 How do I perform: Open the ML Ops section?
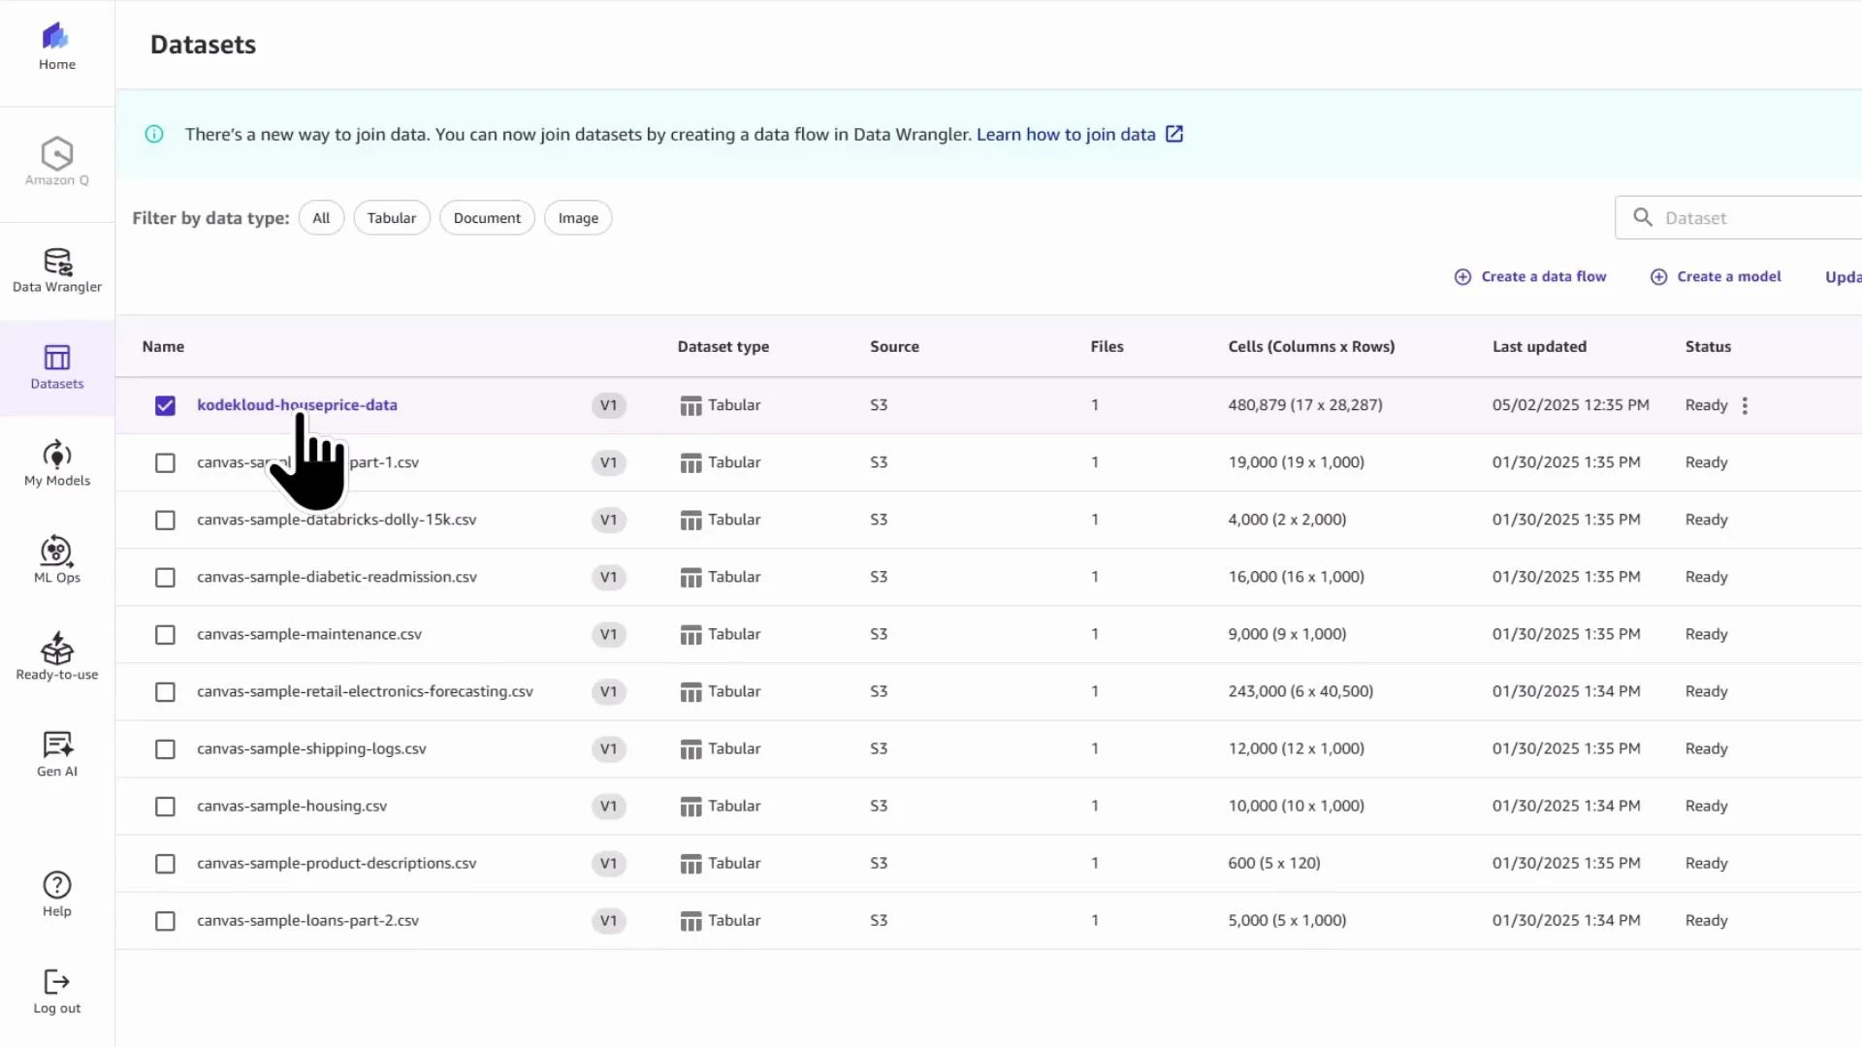[56, 559]
